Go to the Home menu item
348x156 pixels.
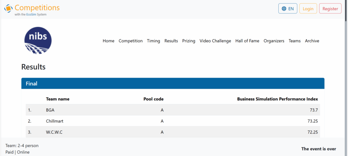(x=108, y=41)
